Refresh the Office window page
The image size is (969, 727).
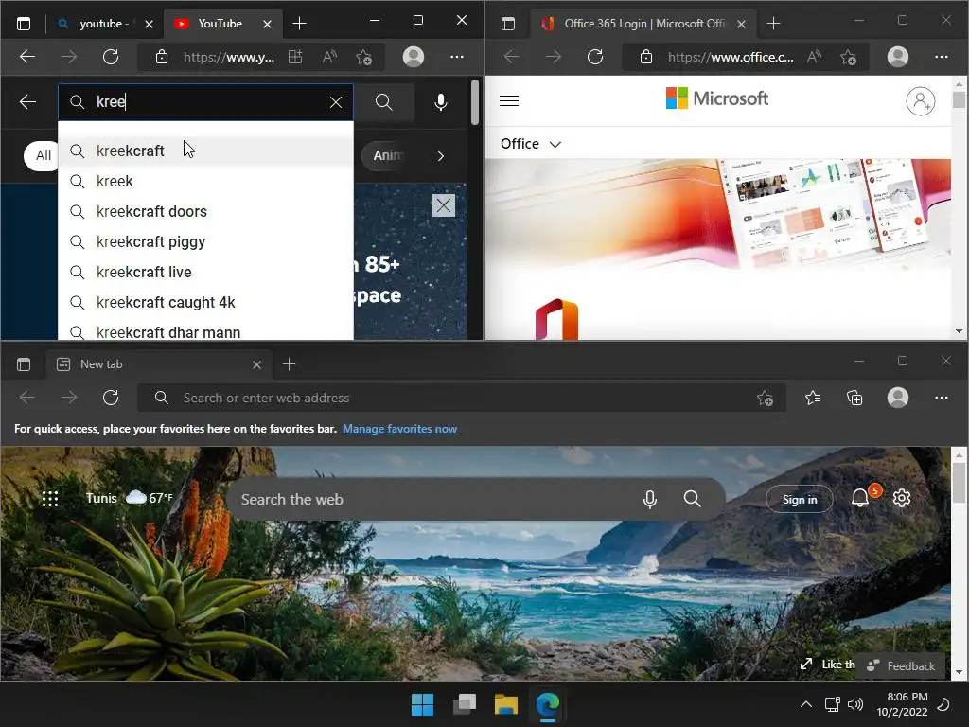tap(595, 57)
